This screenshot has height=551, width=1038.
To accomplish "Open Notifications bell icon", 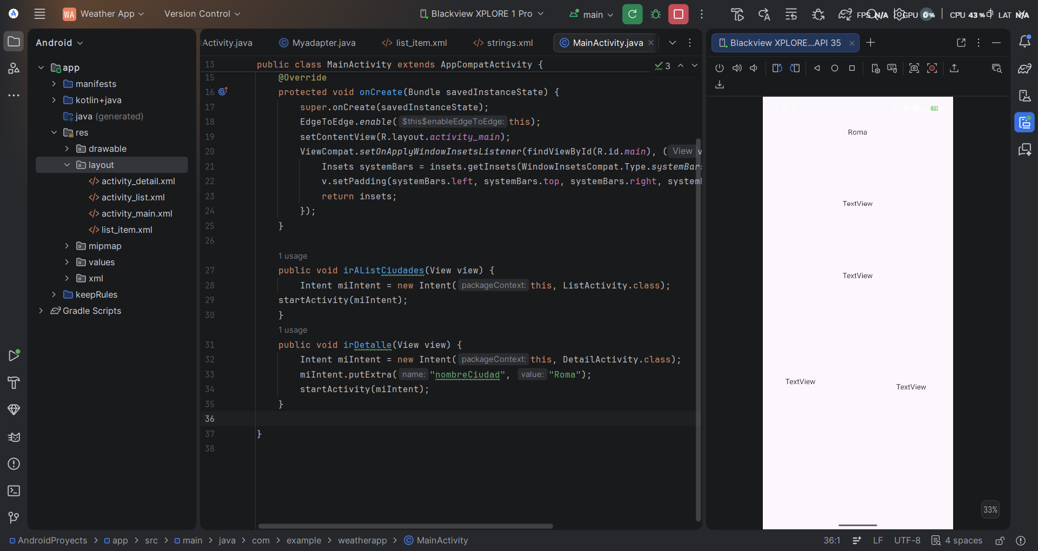I will (x=1024, y=42).
